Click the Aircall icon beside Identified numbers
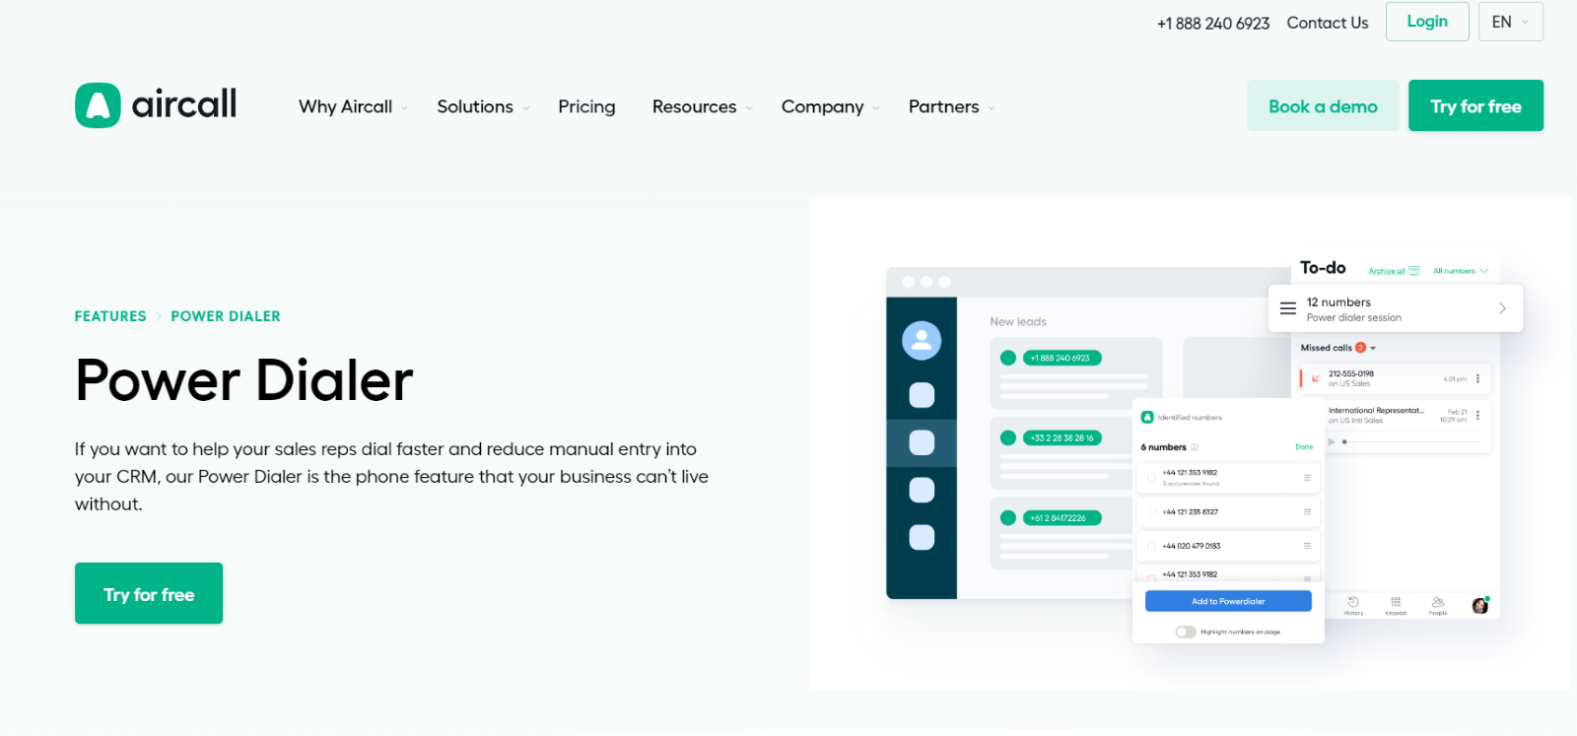 1147,418
